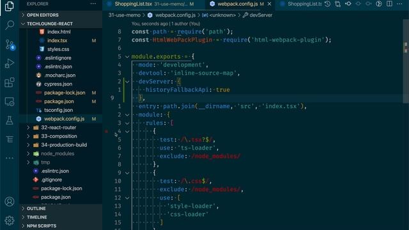Open editor more actions ellipsis
The height and width of the screenshot is (230, 409).
click(399, 4)
